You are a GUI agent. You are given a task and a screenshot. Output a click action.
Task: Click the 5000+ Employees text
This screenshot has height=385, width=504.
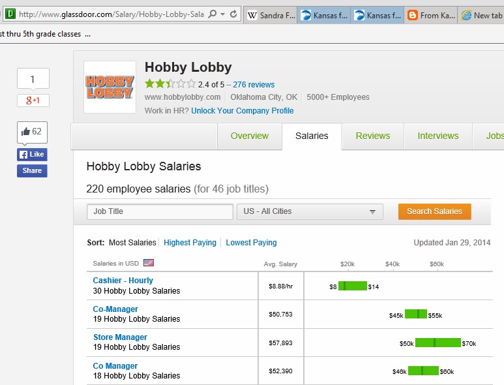[x=338, y=97]
